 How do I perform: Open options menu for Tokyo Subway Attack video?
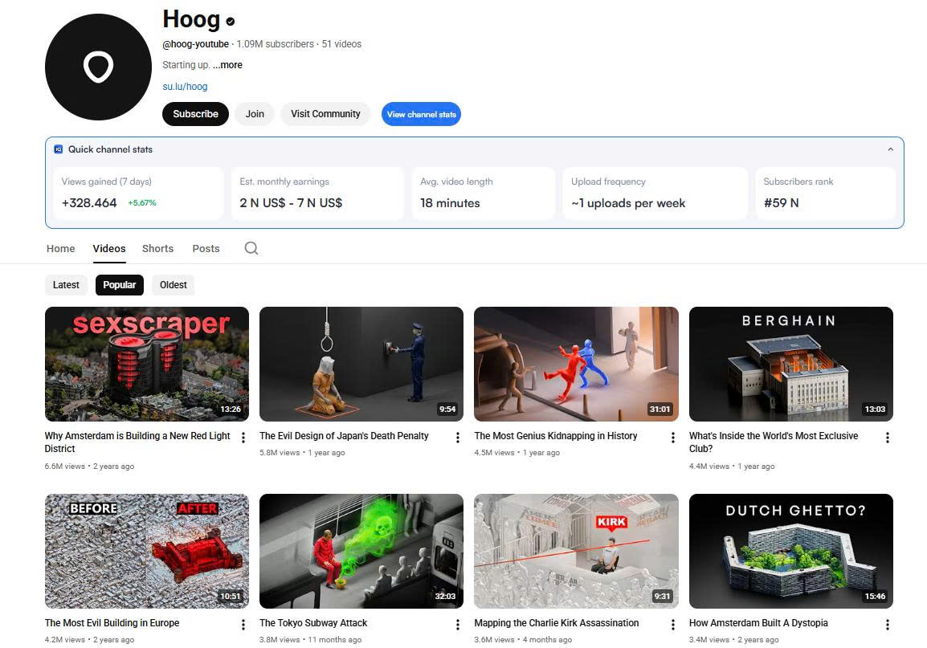pyautogui.click(x=458, y=625)
